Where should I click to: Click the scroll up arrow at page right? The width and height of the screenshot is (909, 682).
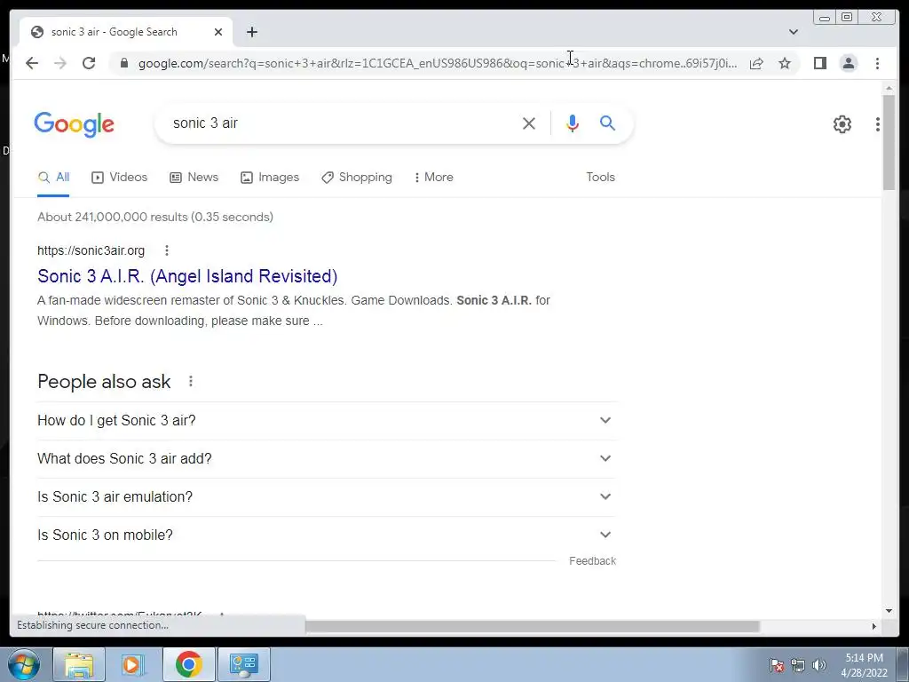click(x=889, y=88)
